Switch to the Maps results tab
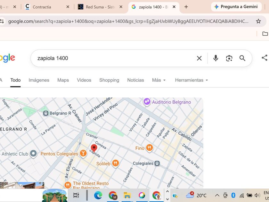The image size is (269, 202). tap(63, 80)
